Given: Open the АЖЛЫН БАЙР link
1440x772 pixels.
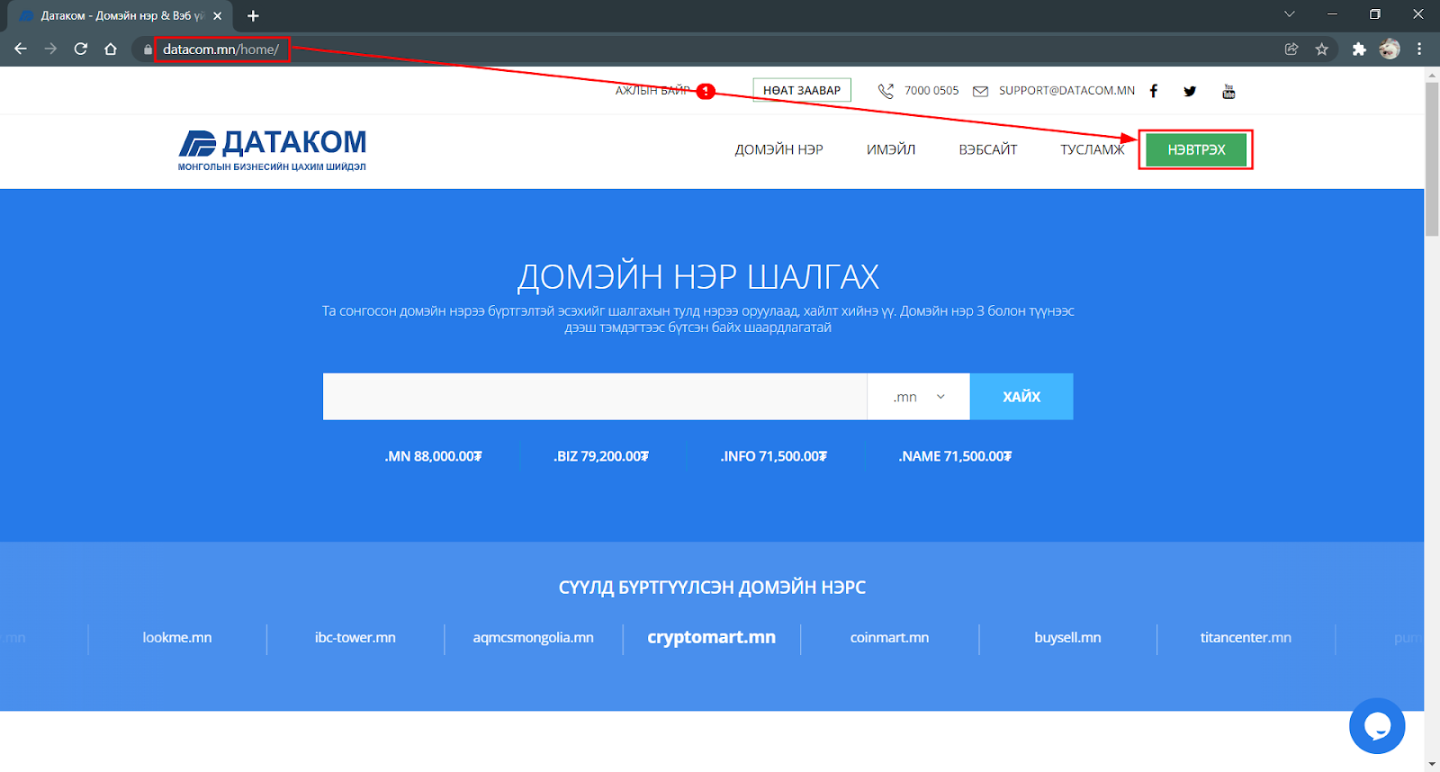Looking at the screenshot, I should [652, 91].
